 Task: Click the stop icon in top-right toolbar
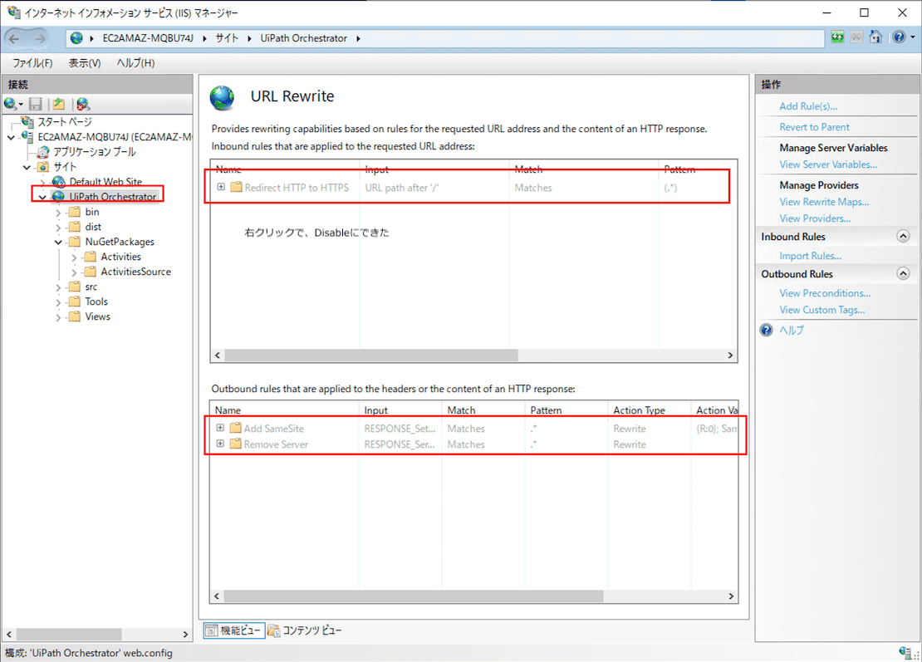856,37
